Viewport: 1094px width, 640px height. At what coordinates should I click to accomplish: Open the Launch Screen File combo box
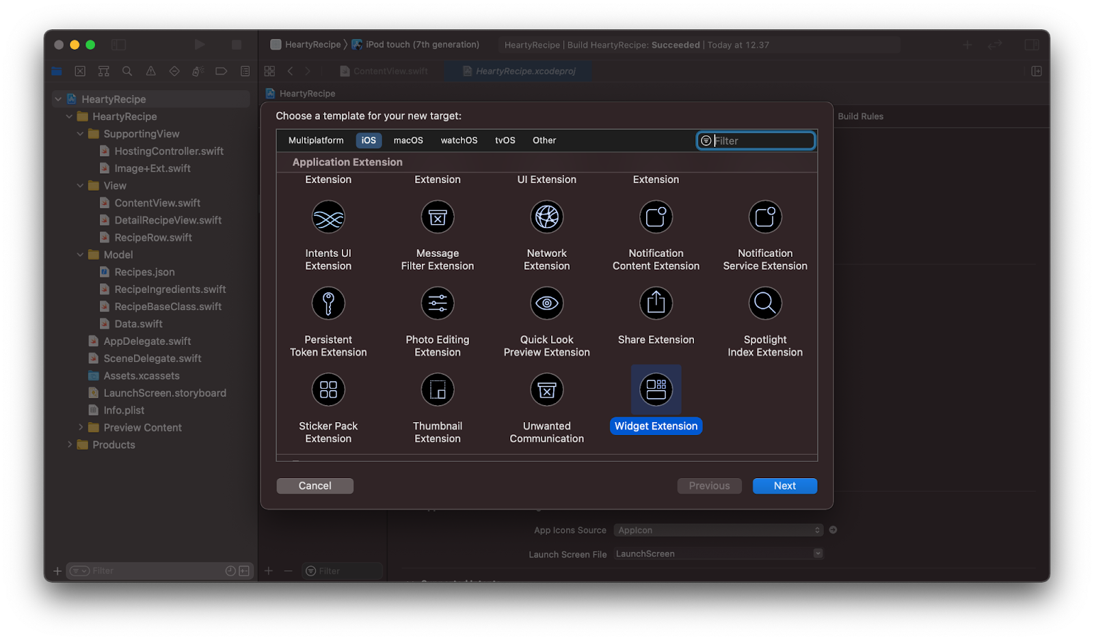pos(718,554)
